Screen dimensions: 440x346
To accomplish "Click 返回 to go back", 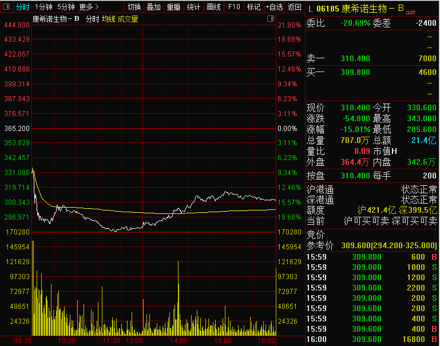I will tap(294, 7).
